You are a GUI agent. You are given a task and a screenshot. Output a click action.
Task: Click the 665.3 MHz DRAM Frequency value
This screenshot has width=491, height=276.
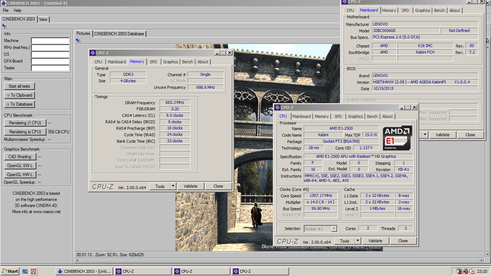point(175,103)
